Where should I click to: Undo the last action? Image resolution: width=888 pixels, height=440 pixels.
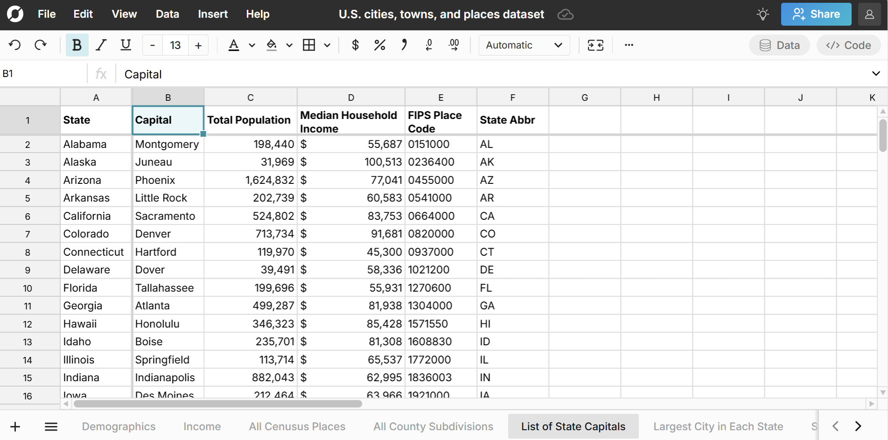14,45
